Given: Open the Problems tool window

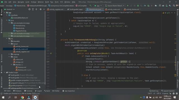Looking at the screenshot, I should pos(17,91).
